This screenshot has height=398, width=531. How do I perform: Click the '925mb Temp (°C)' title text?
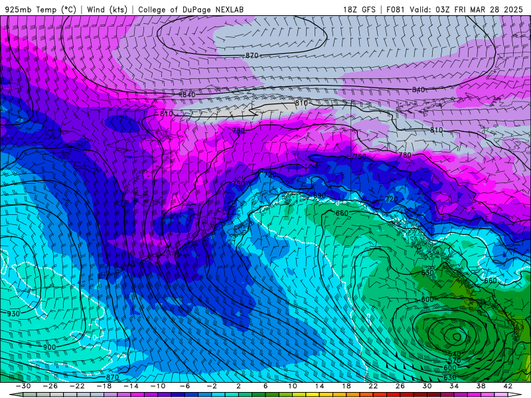tap(41, 9)
